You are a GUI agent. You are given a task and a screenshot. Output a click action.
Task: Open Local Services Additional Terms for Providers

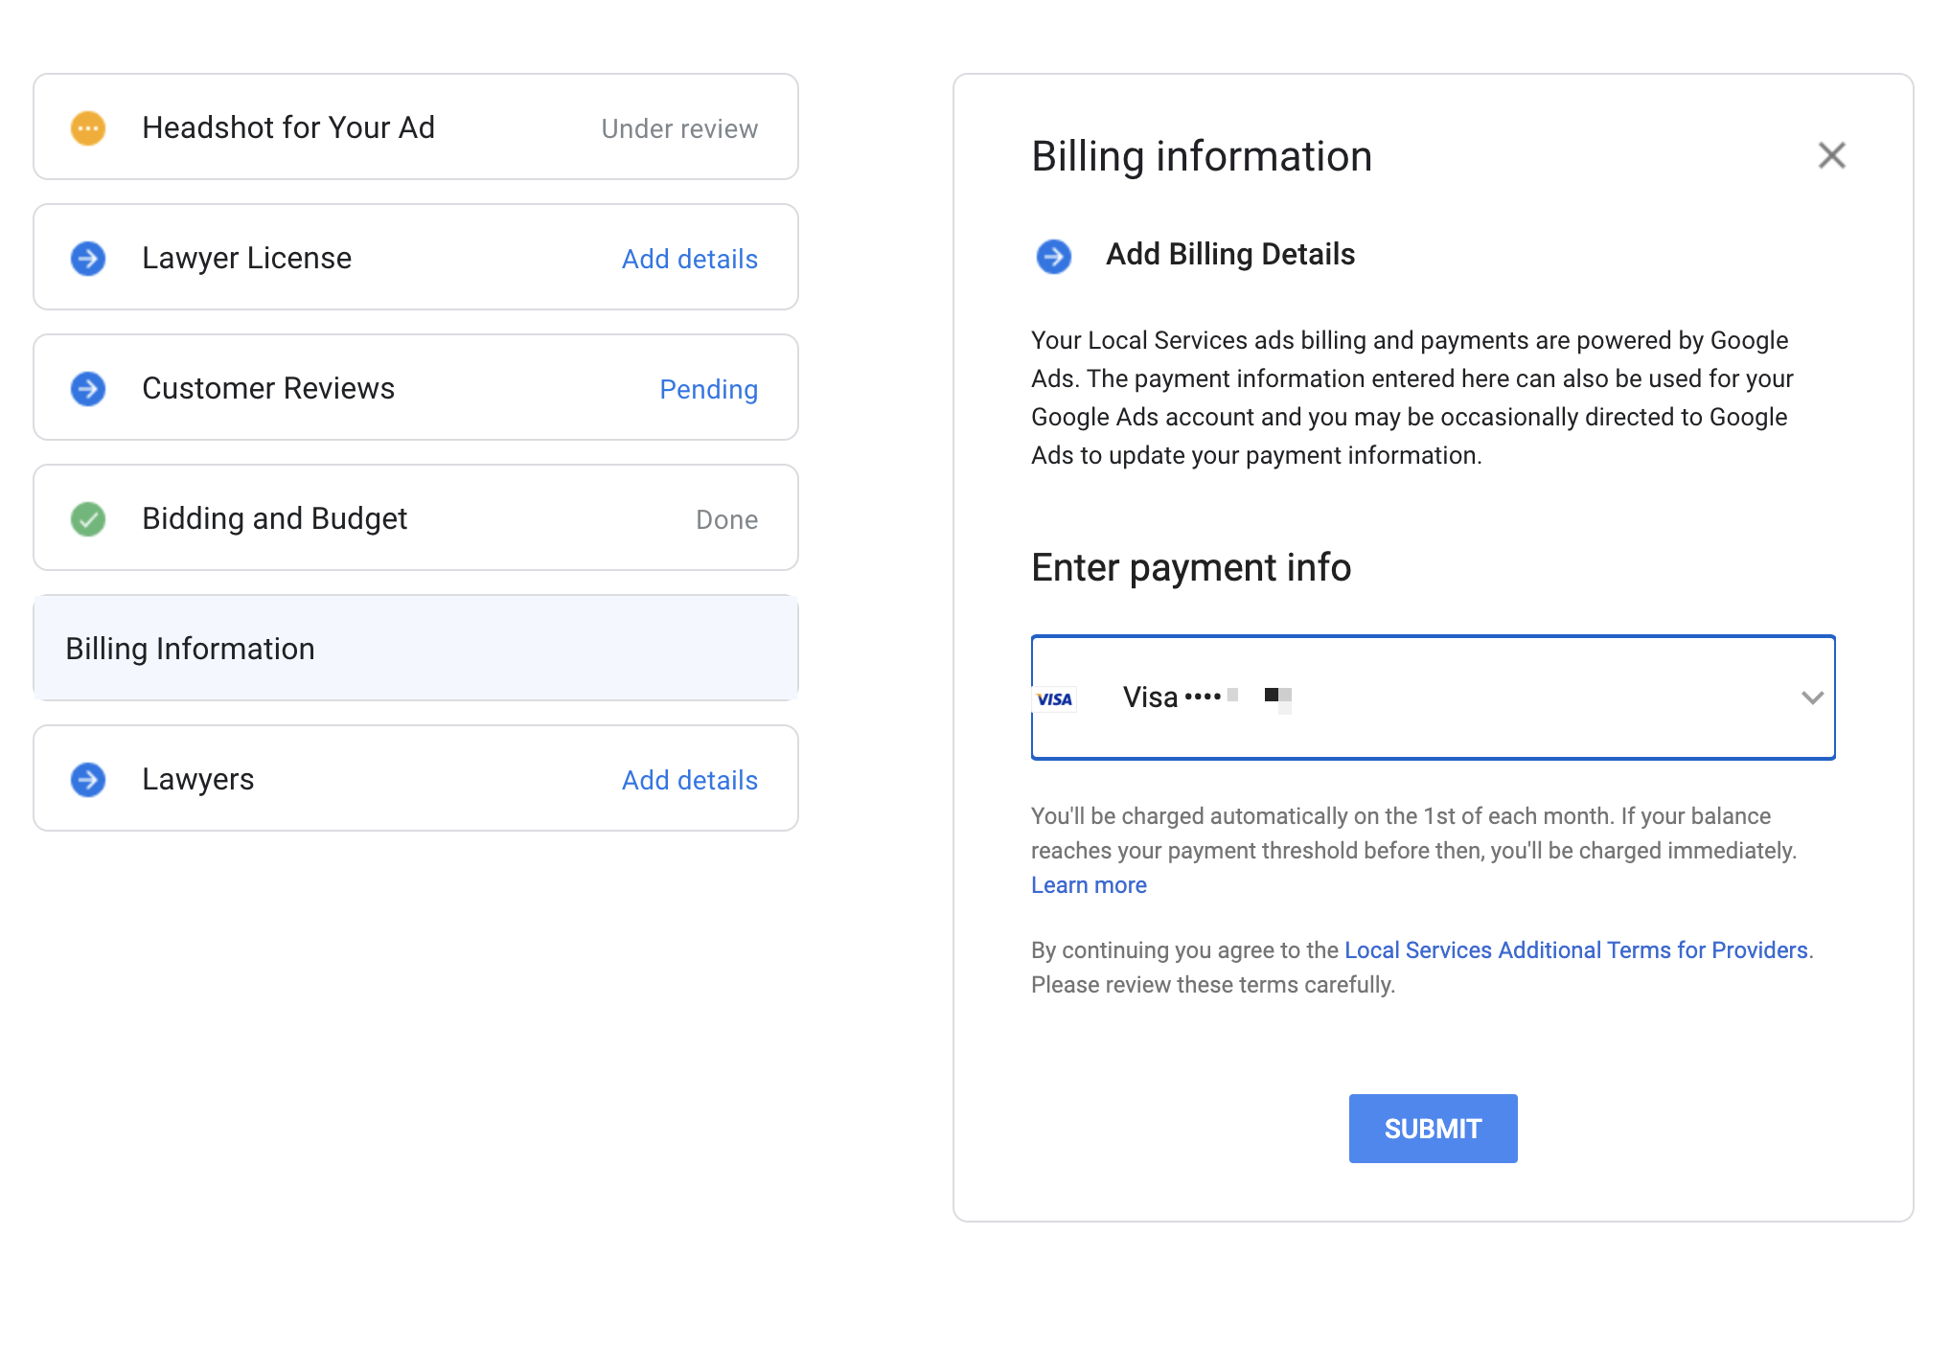pos(1575,950)
